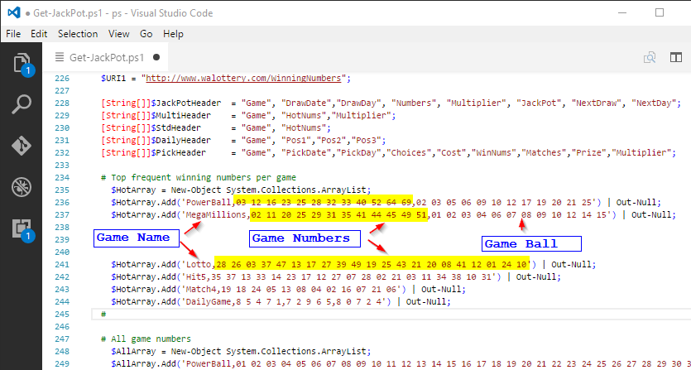Click the "Multiplier" string on line 229
691x370 pixels.
point(361,116)
